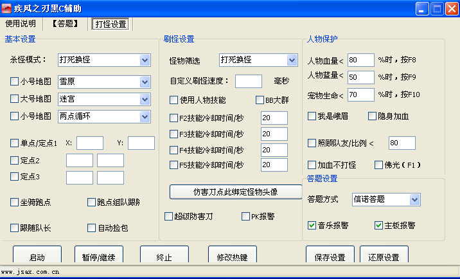460x279 pixels.
Task: Click the 保存设置 button
Action: click(330, 258)
